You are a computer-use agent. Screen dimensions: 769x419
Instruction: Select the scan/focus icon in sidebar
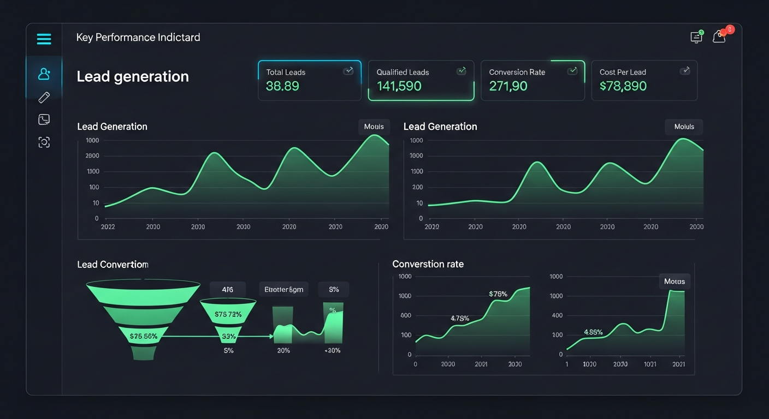point(44,142)
